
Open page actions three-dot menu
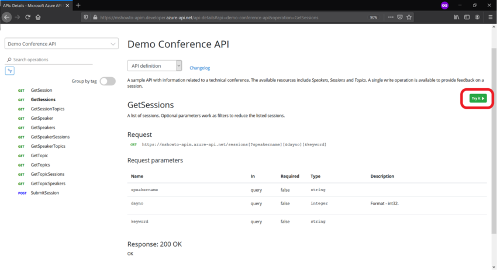389,17
